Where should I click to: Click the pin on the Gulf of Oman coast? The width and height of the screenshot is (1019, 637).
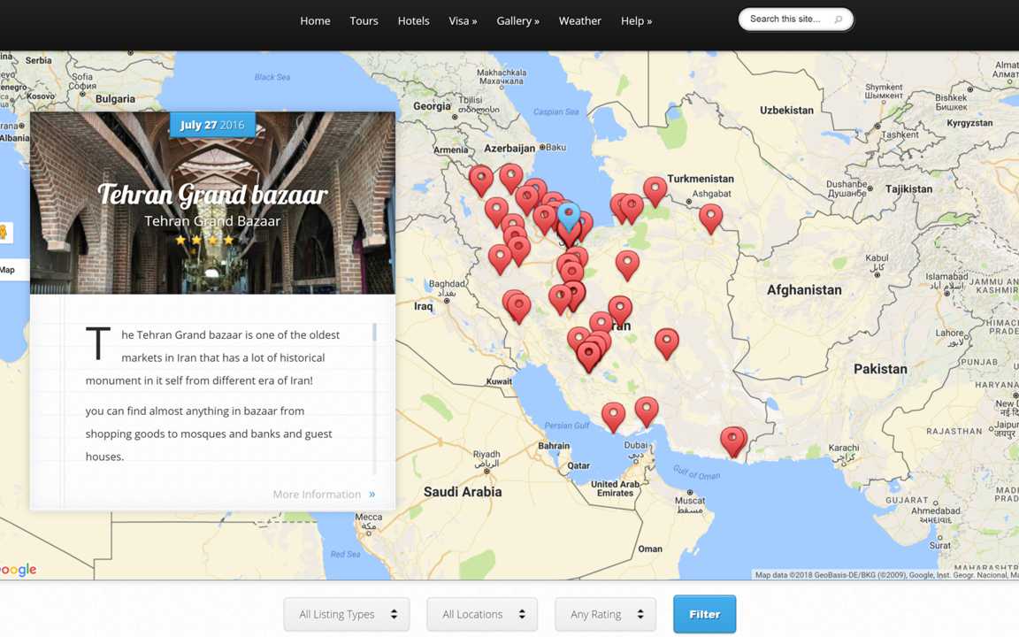(x=732, y=440)
